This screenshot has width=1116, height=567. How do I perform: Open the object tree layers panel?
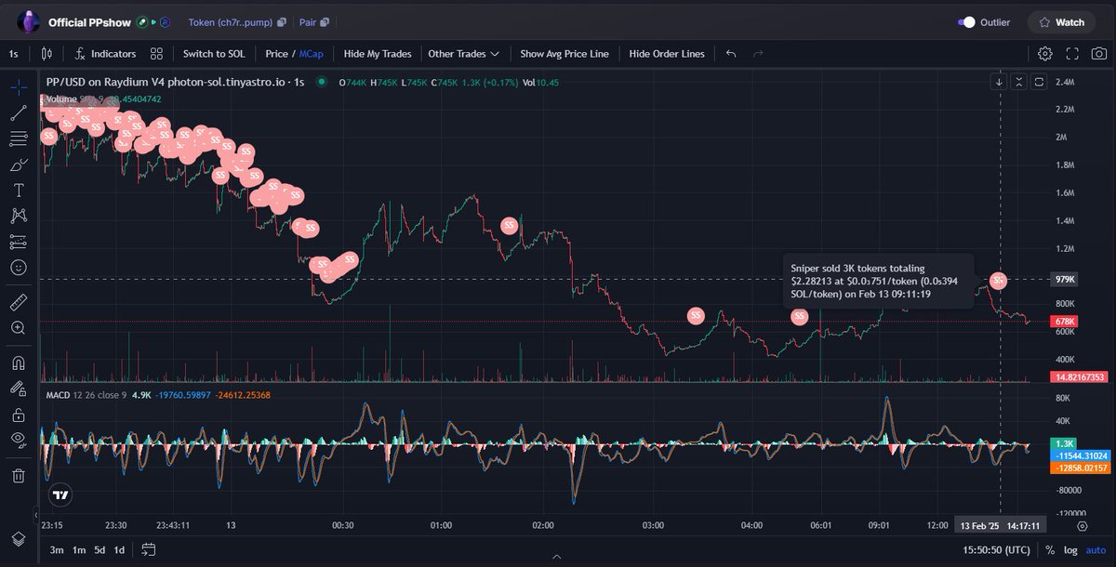[x=19, y=539]
